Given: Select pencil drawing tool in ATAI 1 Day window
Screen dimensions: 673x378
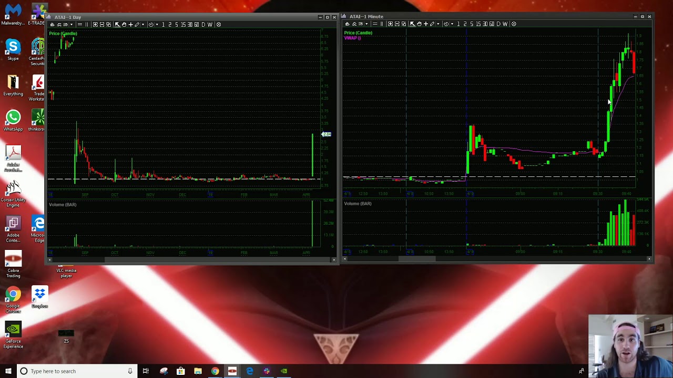Looking at the screenshot, I should pyautogui.click(x=137, y=24).
